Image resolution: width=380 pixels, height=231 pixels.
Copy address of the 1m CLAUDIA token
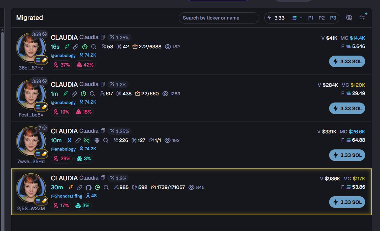coord(103,84)
